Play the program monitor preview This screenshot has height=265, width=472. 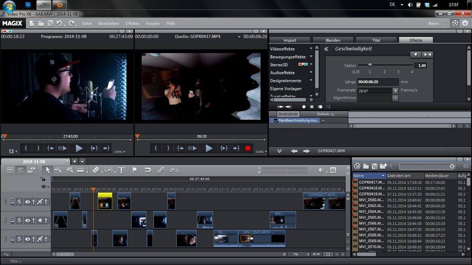79,148
